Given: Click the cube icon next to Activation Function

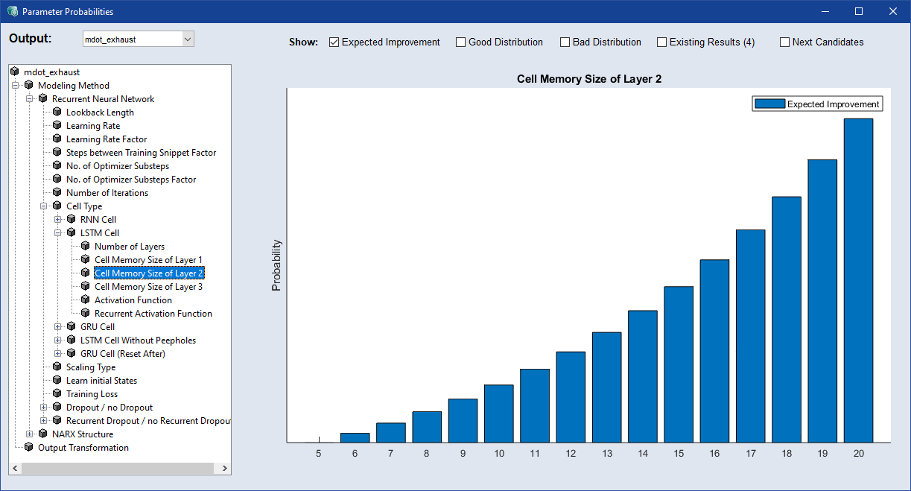Looking at the screenshot, I should (85, 300).
